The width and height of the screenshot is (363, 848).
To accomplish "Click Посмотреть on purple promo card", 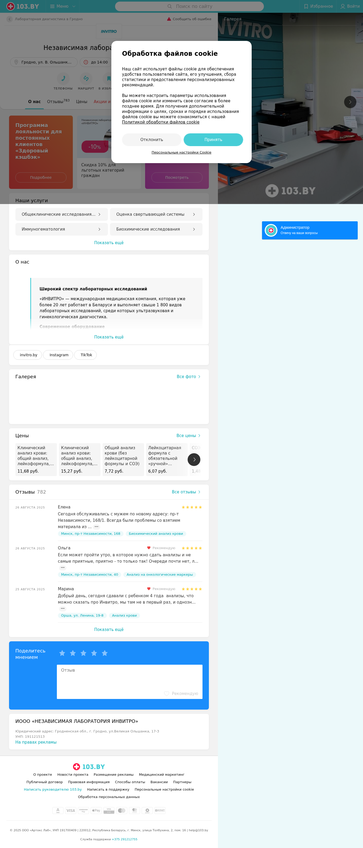I will 177,177.
